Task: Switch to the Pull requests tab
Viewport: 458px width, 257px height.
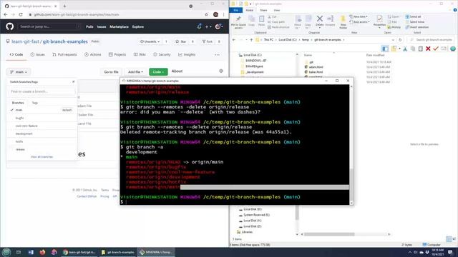Action: (64, 54)
